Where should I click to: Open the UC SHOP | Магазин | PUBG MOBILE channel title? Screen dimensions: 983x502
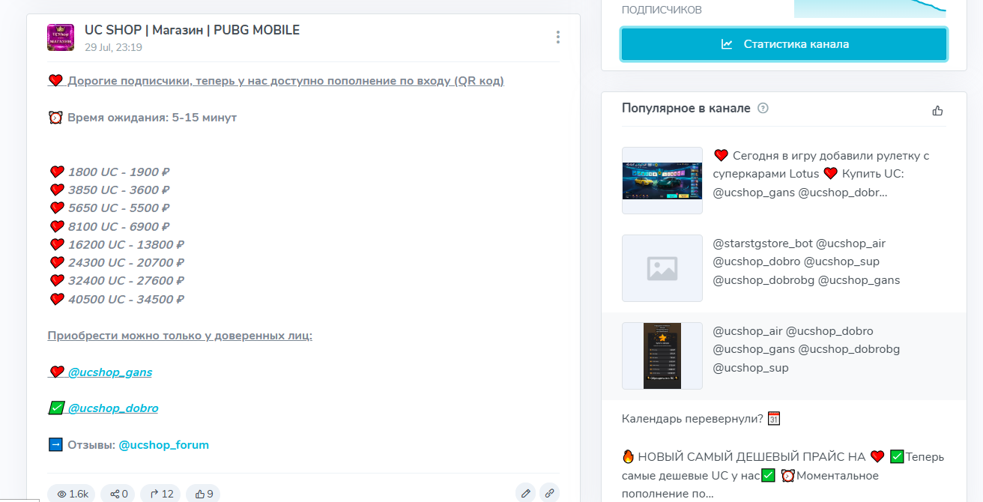pos(192,30)
